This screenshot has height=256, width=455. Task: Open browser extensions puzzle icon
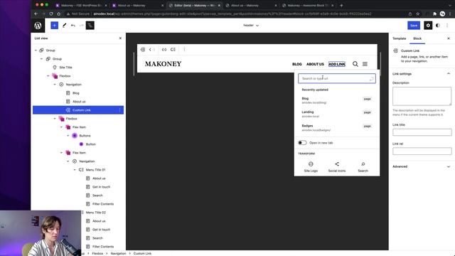click(x=434, y=14)
